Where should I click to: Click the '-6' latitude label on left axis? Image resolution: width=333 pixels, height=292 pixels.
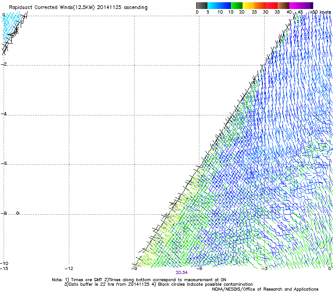click(4, 163)
